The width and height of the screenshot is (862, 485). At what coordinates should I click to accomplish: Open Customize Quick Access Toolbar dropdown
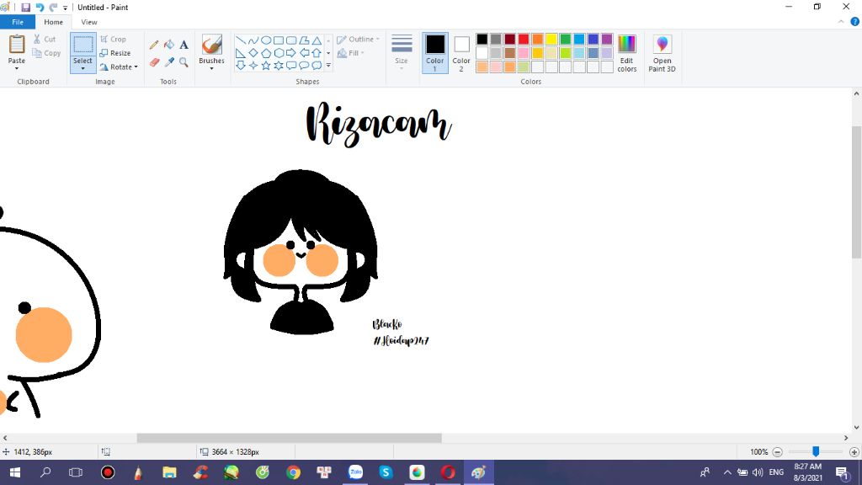coord(66,8)
